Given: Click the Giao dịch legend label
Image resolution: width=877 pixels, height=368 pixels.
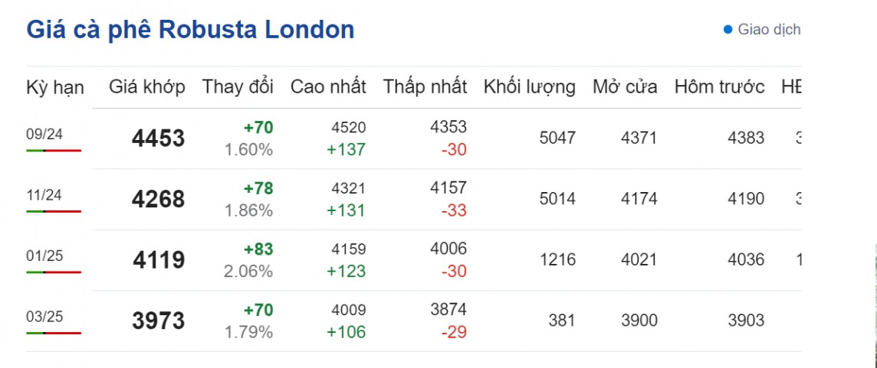Looking at the screenshot, I should click(x=769, y=30).
